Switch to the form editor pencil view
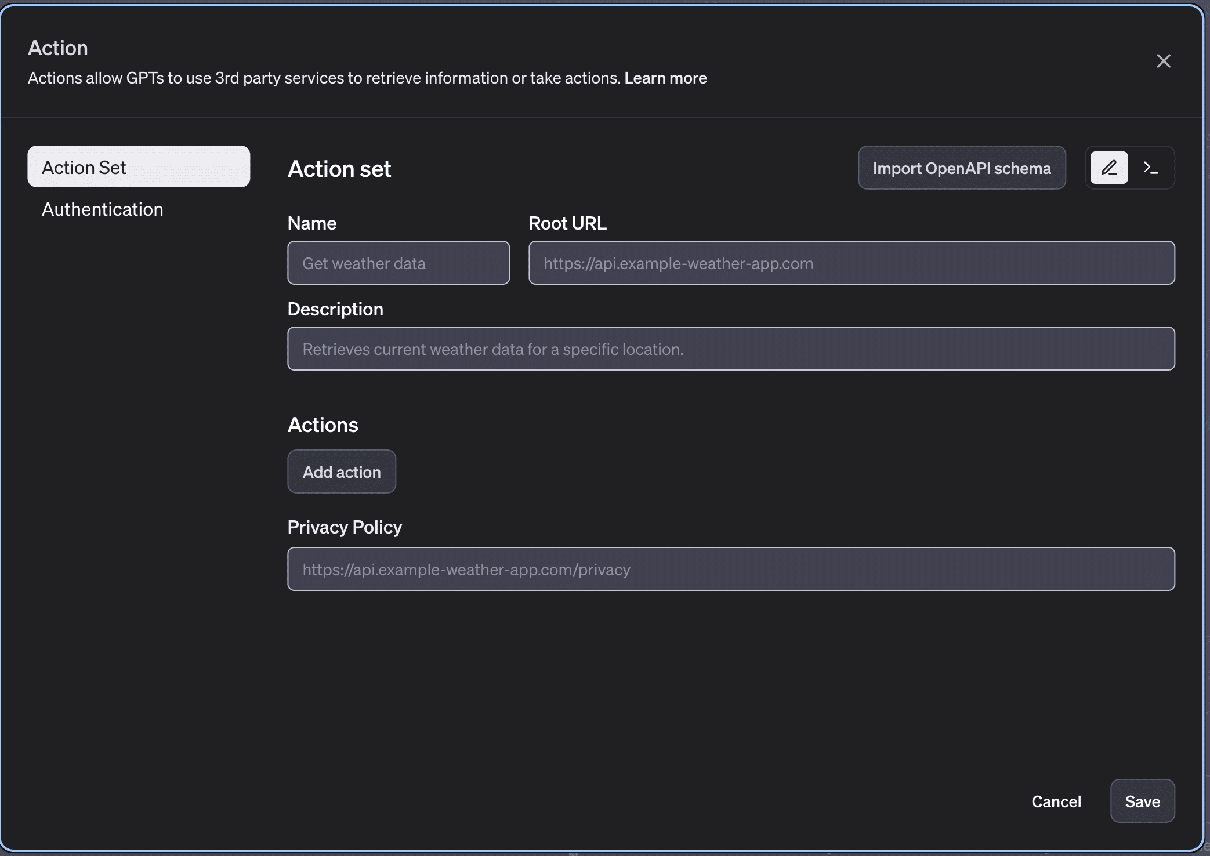Image resolution: width=1210 pixels, height=856 pixels. 1108,168
